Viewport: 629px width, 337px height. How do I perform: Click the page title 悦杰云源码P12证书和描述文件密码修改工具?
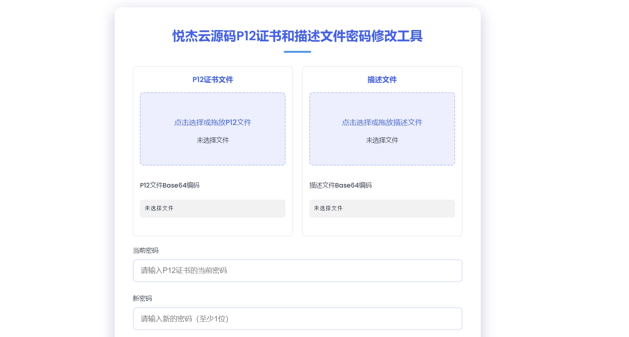coord(297,36)
